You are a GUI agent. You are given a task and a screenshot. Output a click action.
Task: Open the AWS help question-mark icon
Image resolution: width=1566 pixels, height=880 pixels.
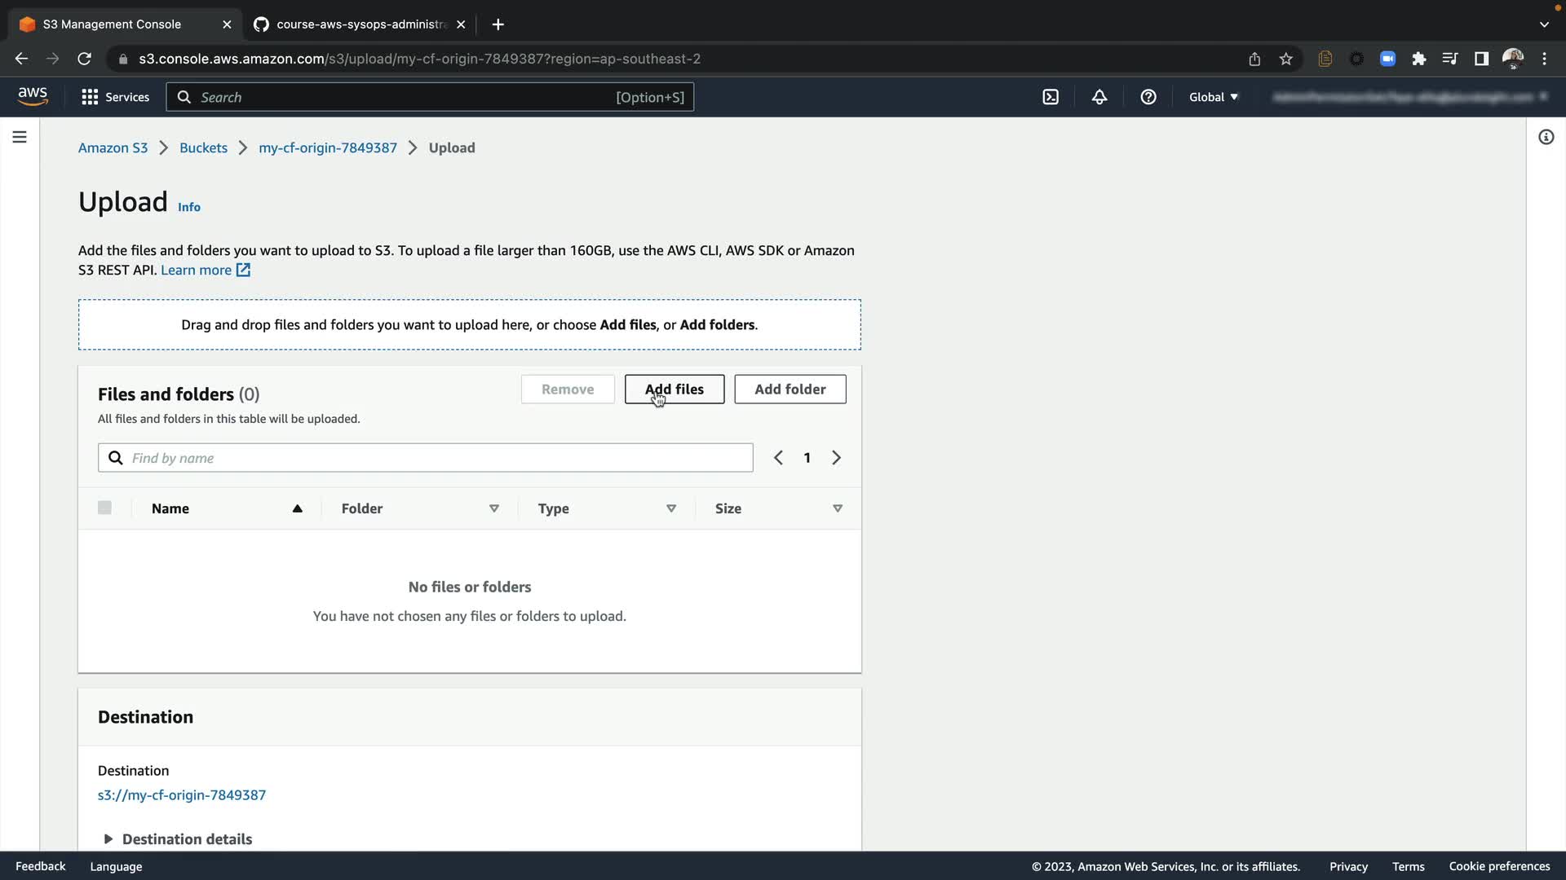coord(1148,97)
